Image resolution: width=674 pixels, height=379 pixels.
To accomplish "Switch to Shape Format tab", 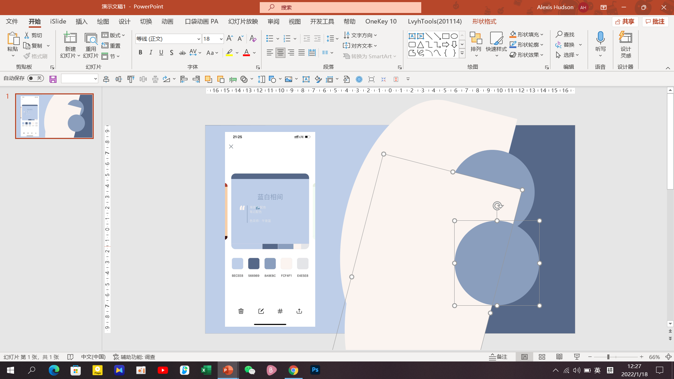I will [484, 21].
